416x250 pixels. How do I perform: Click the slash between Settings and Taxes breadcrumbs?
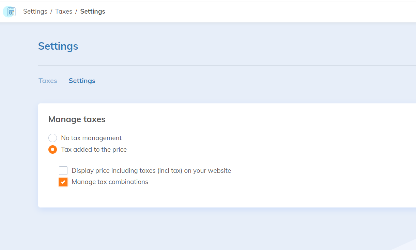pos(51,12)
